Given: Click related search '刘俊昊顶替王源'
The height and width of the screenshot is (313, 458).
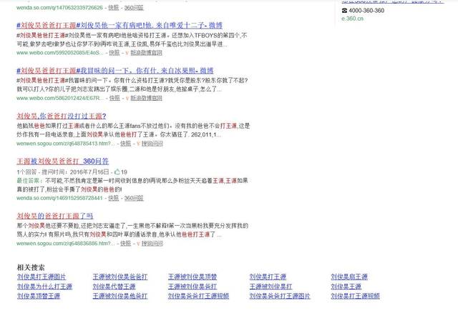Looking at the screenshot, I should (x=39, y=296).
